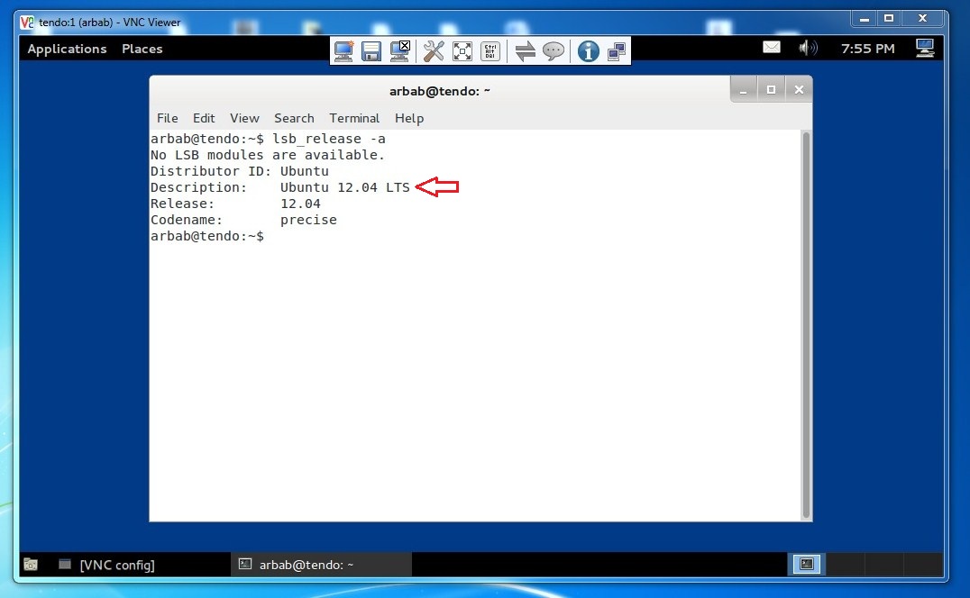Show connection information via the blue info icon

point(588,51)
